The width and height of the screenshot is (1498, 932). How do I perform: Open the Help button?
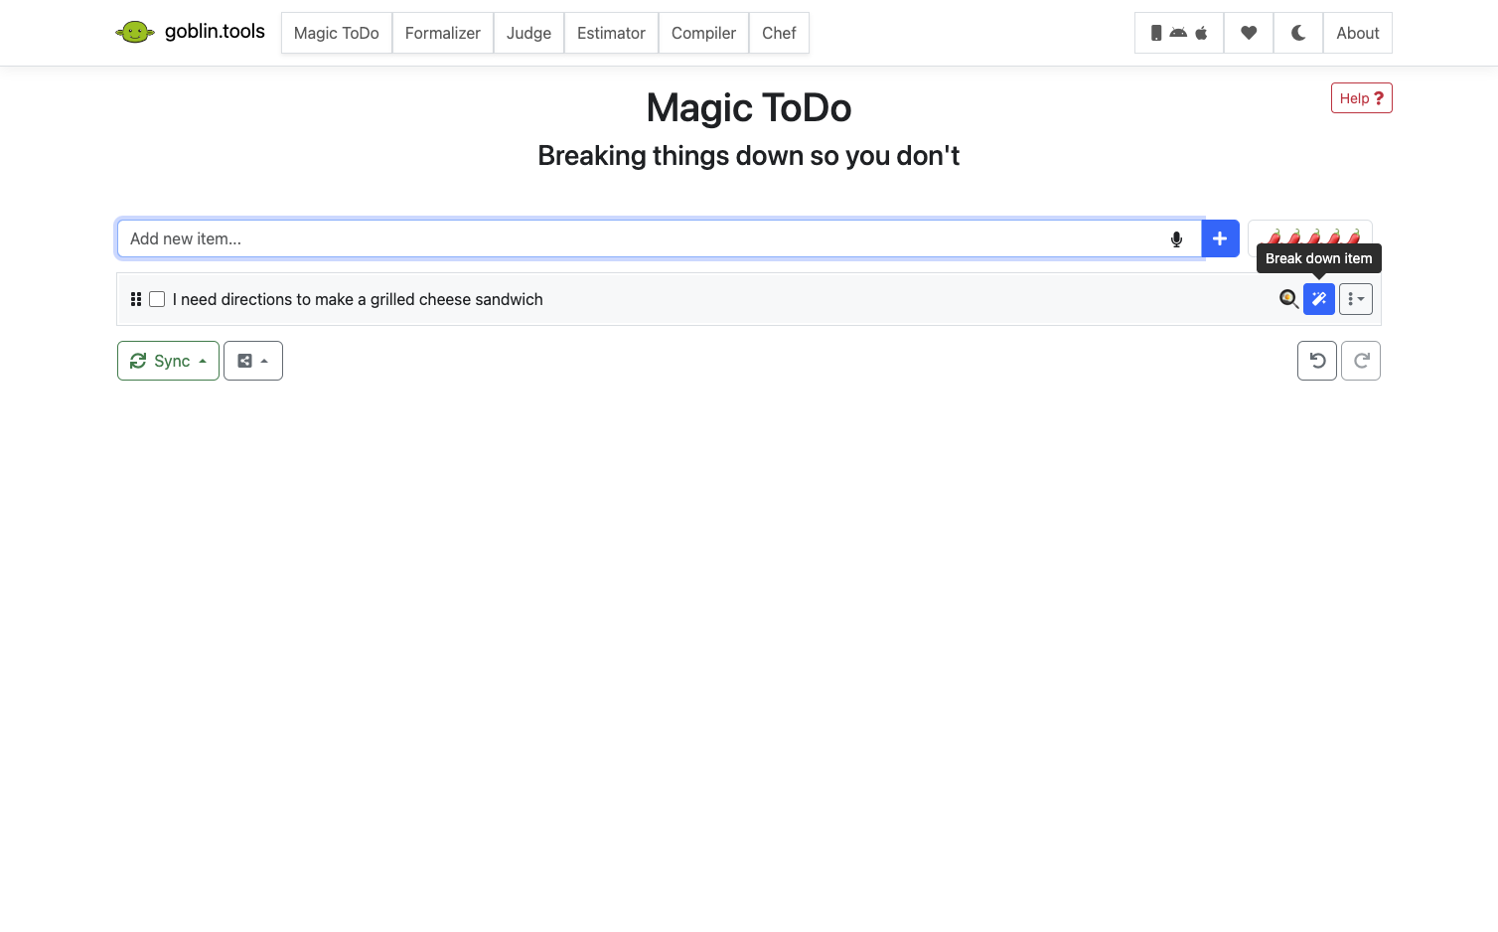pos(1361,98)
